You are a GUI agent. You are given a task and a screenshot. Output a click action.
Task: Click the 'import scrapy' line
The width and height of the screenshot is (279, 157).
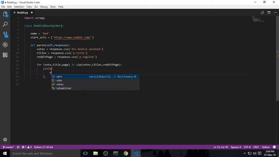[34, 18]
